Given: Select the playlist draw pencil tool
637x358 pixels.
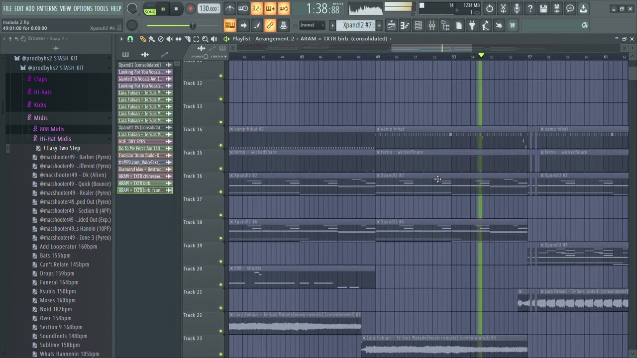Looking at the screenshot, I should click(143, 39).
